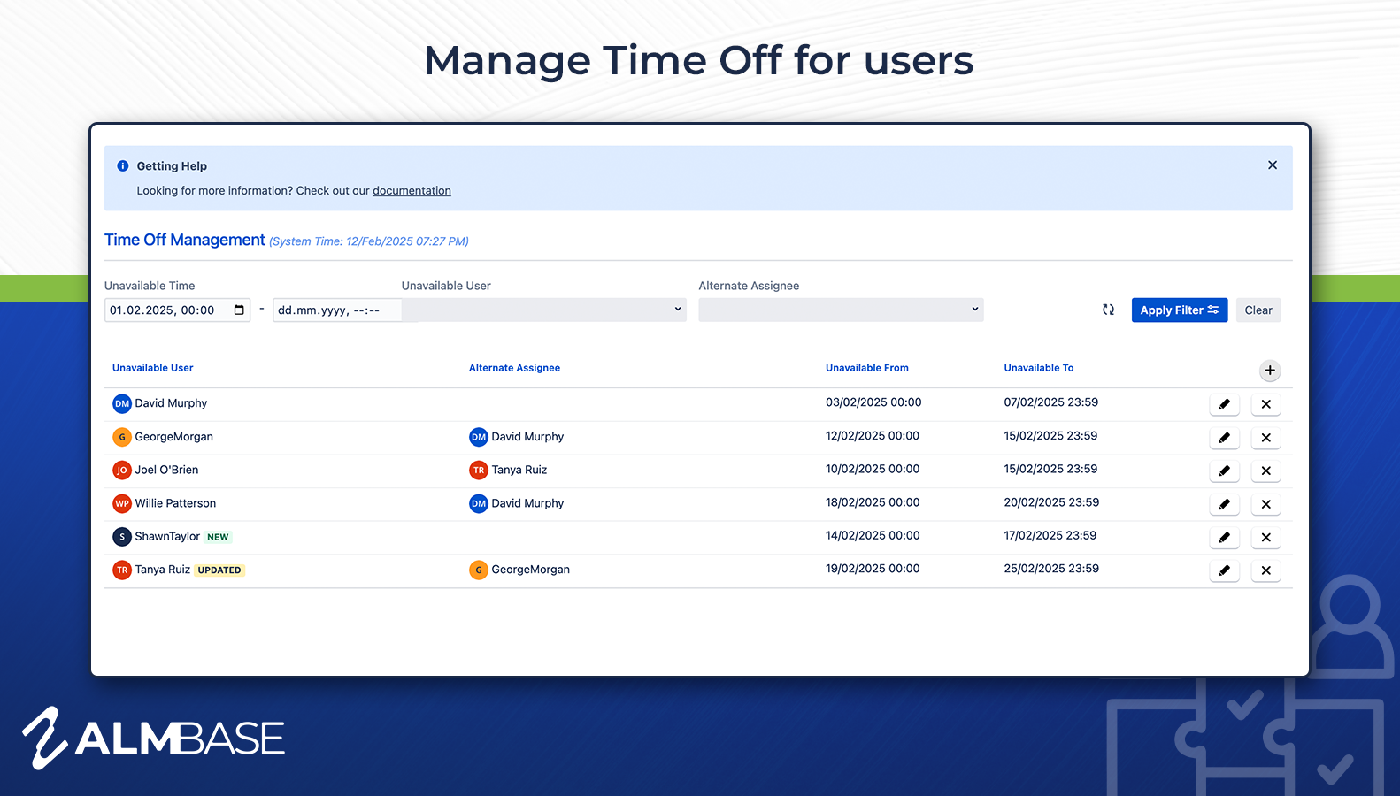Open the documentation link
Image resolution: width=1400 pixels, height=796 pixels.
[x=412, y=190]
